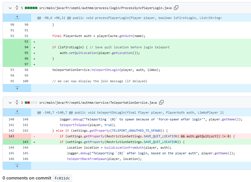Click the processPlayerLogin hunk header text

129,18
